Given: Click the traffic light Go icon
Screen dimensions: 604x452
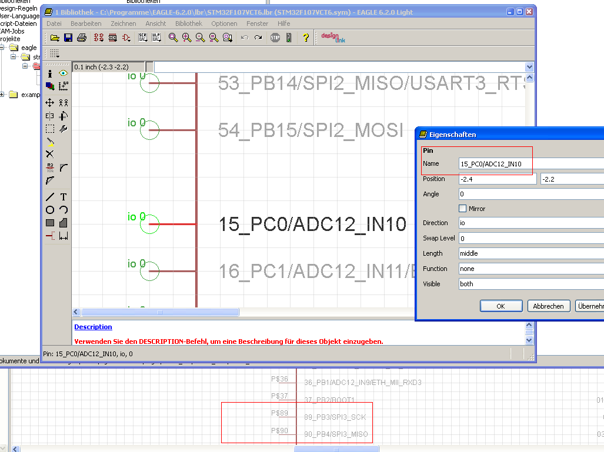Looking at the screenshot, I should (289, 38).
